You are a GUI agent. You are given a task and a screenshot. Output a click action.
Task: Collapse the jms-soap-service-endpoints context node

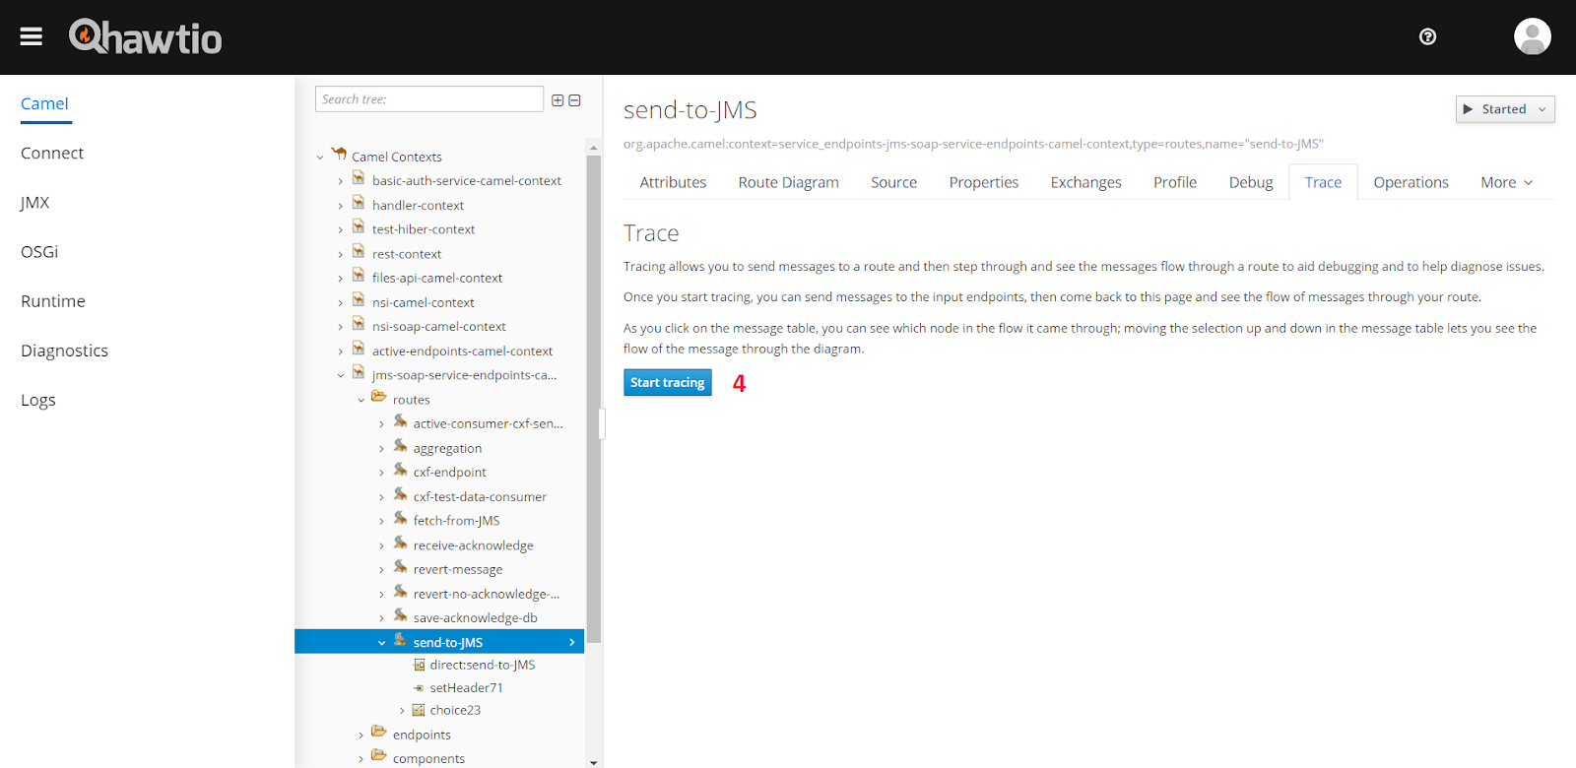tap(341, 375)
